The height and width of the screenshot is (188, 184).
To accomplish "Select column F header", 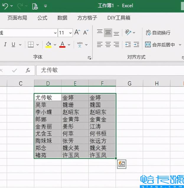I will coord(102,83).
